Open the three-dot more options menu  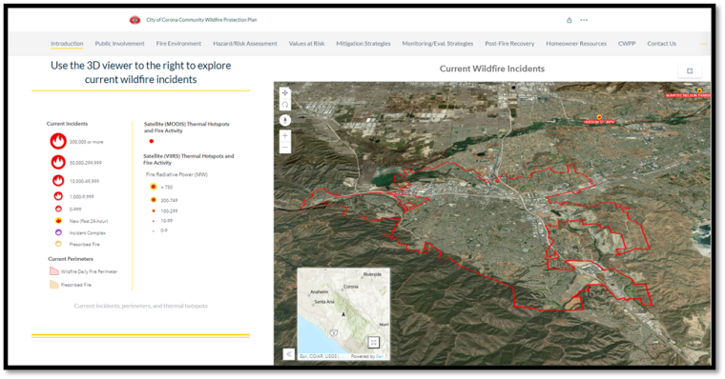coord(584,20)
